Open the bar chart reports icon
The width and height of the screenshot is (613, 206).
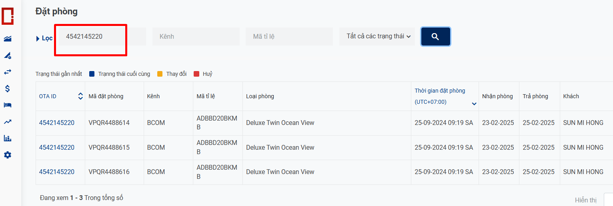[x=8, y=138]
